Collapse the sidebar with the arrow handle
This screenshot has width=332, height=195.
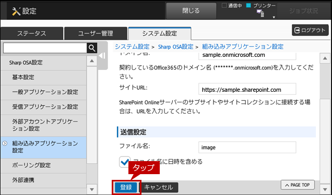(x=102, y=56)
